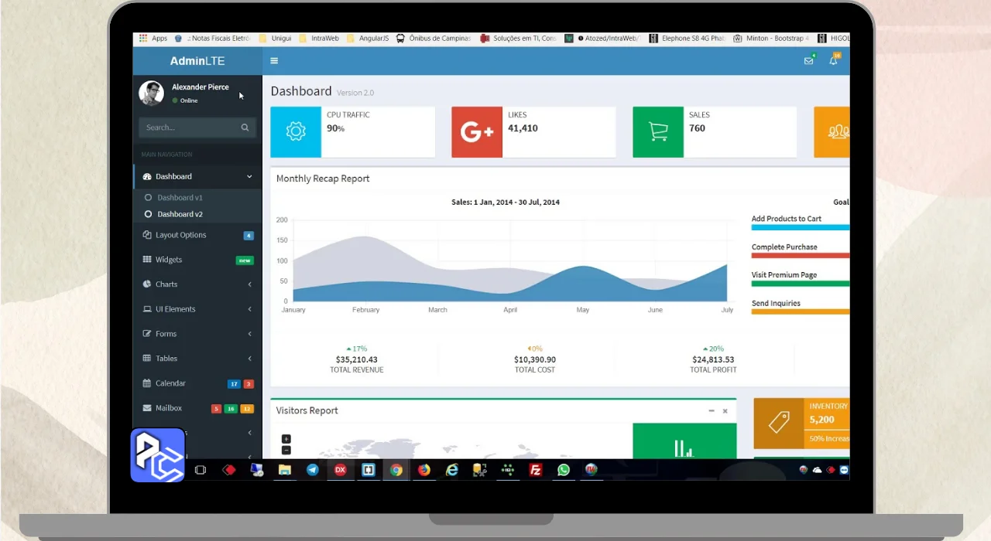Click the Calendar badge showing 17
Viewport: 991px width, 541px height.
coord(234,383)
